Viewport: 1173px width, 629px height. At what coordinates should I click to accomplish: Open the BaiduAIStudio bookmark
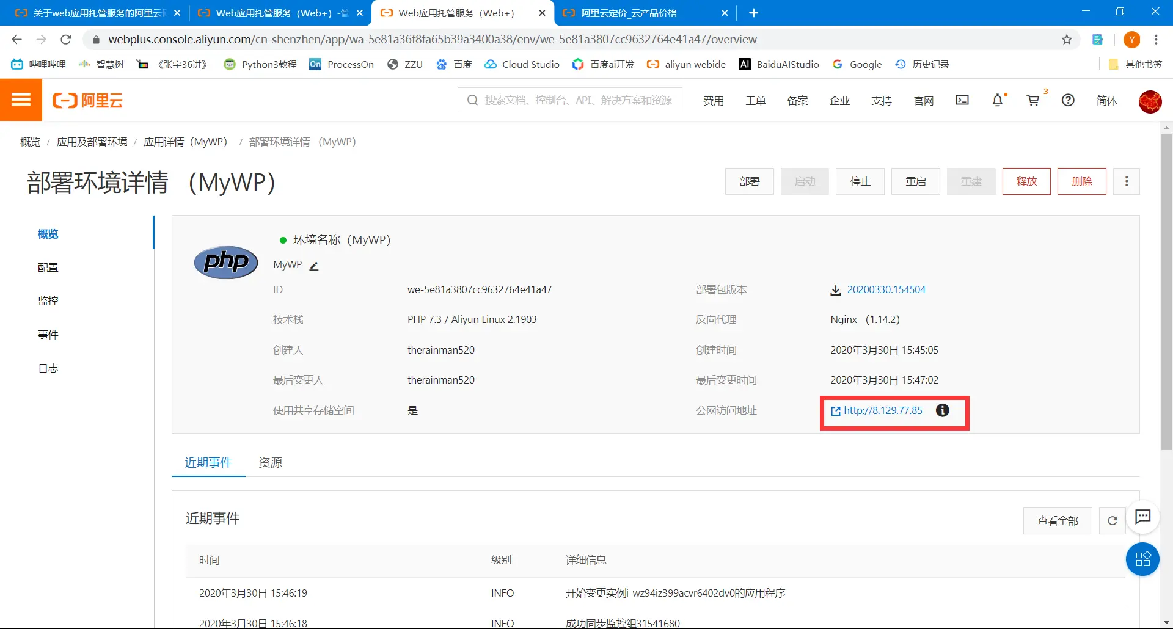(779, 64)
